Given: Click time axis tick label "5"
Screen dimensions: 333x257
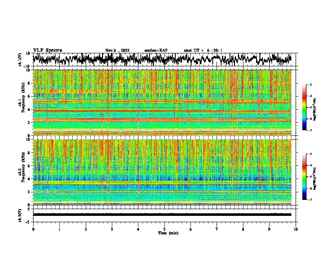Looking at the screenshot, I should coord(164,229).
